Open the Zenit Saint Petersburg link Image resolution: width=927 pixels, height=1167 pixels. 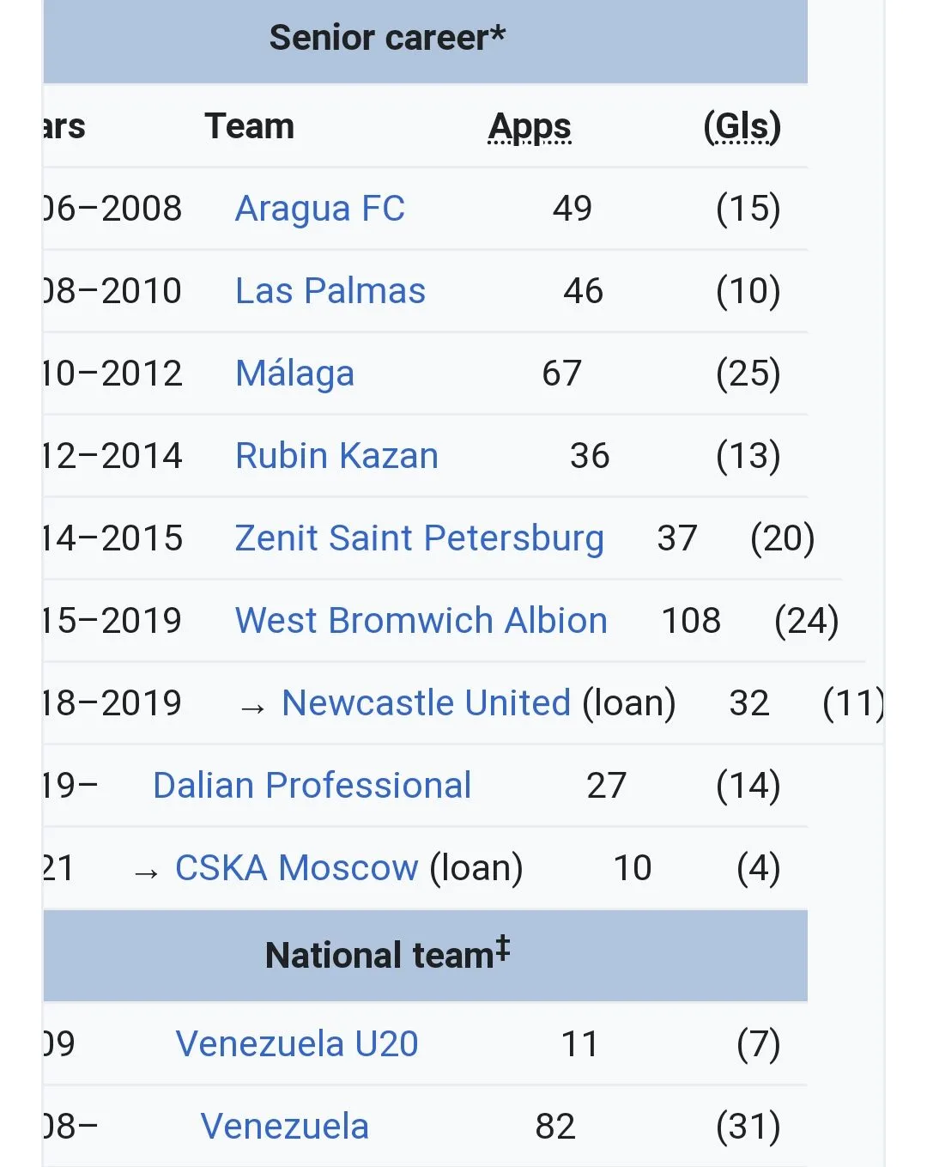point(419,538)
